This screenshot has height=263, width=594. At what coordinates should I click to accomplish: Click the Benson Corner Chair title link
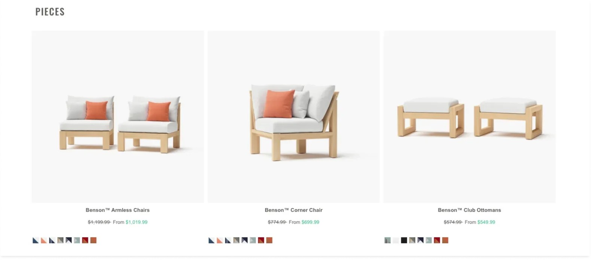[x=293, y=210]
